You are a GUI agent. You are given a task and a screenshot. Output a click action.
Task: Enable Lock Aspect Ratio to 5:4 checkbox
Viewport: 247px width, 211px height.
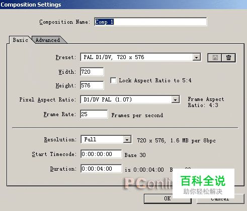(113, 80)
